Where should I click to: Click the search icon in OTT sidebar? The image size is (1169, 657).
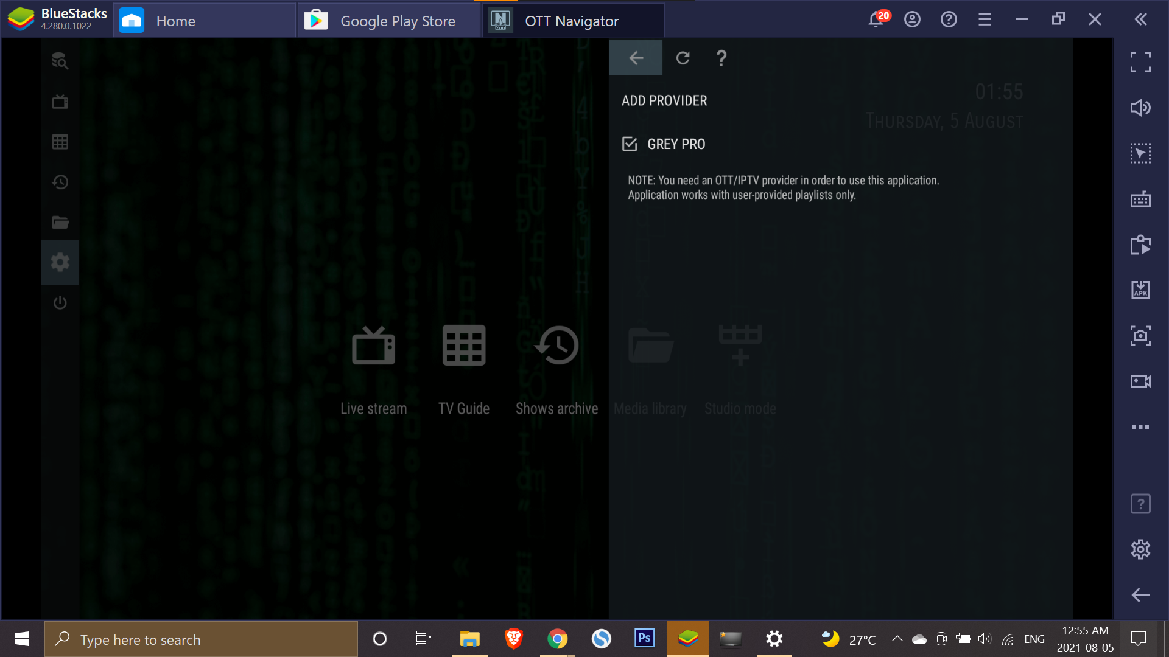[60, 61]
